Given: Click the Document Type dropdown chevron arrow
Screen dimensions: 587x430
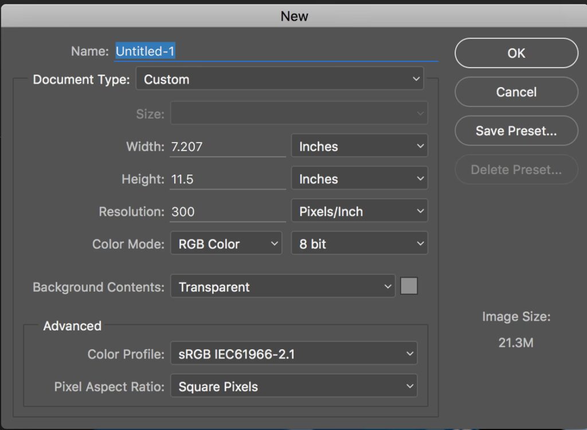Looking at the screenshot, I should coord(416,80).
